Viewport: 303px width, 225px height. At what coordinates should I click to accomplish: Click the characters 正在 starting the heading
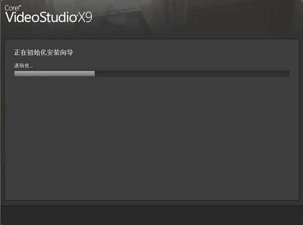click(20, 53)
